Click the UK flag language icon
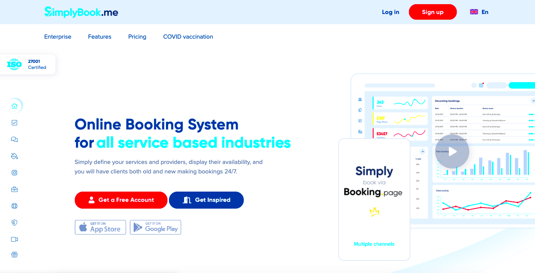Viewport: 535px width, 273px height. point(474,12)
